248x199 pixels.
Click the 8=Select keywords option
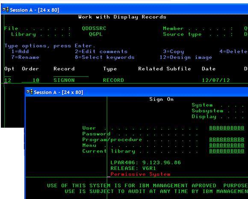105,57
